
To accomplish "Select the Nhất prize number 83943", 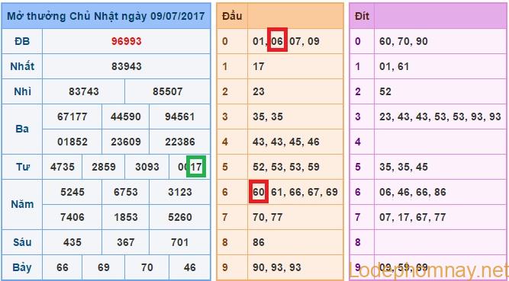I will [x=126, y=66].
